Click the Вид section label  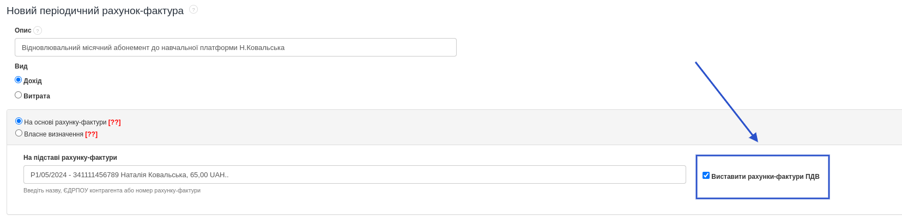tap(21, 66)
